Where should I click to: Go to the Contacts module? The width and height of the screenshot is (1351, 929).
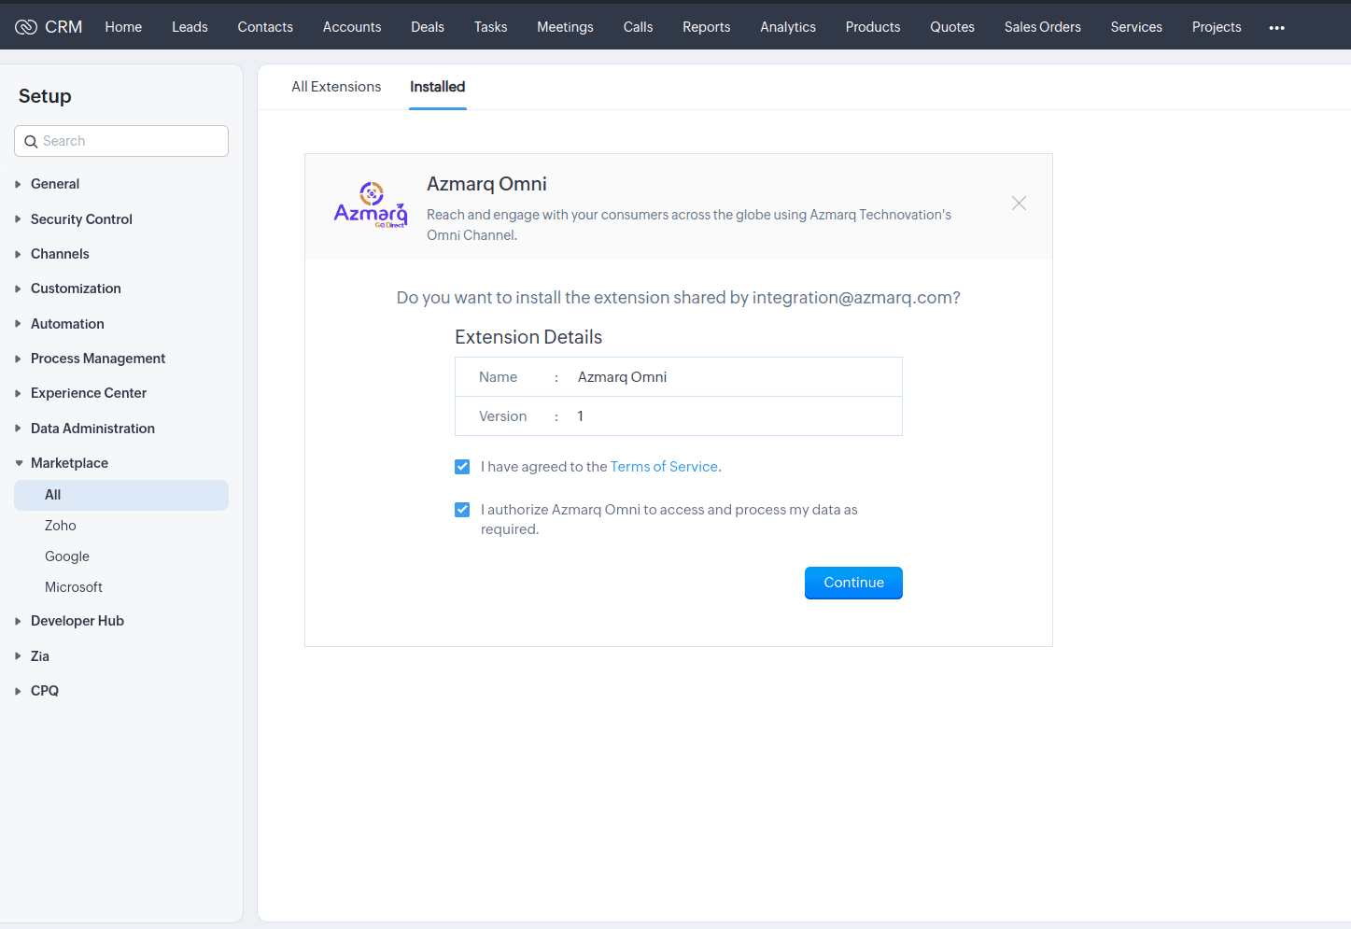(x=265, y=27)
